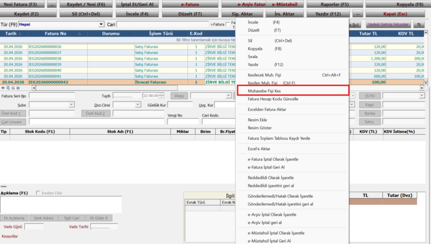Click the refresh icon next to Vadesi Gelmiş Faturalar
This screenshot has height=244, width=431.
click(x=419, y=24)
